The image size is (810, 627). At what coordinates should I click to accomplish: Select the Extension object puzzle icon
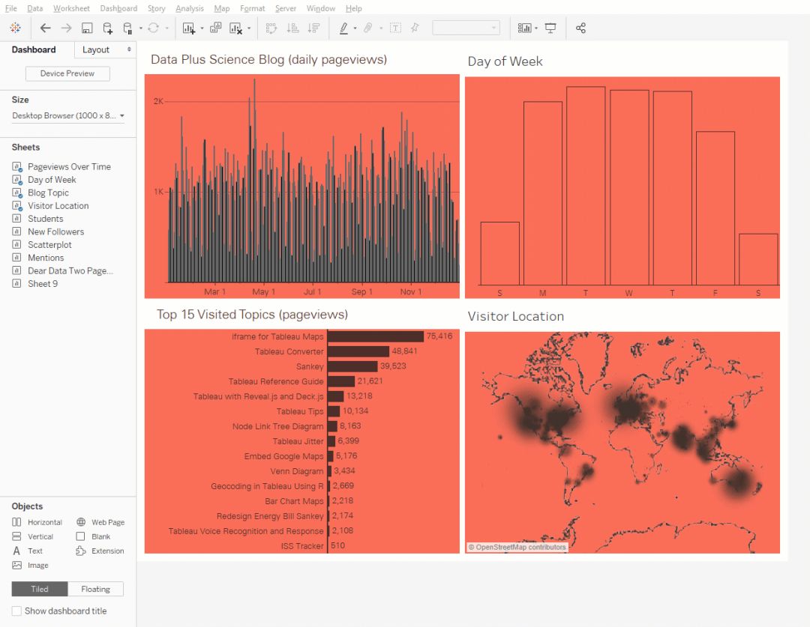tap(80, 551)
